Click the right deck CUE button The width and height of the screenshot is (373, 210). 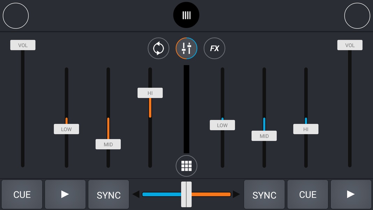pos(308,195)
